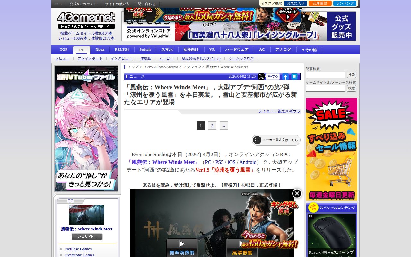The width and height of the screenshot is (411, 257).
Task: Open Everstone Games link
Action: click(x=80, y=255)
